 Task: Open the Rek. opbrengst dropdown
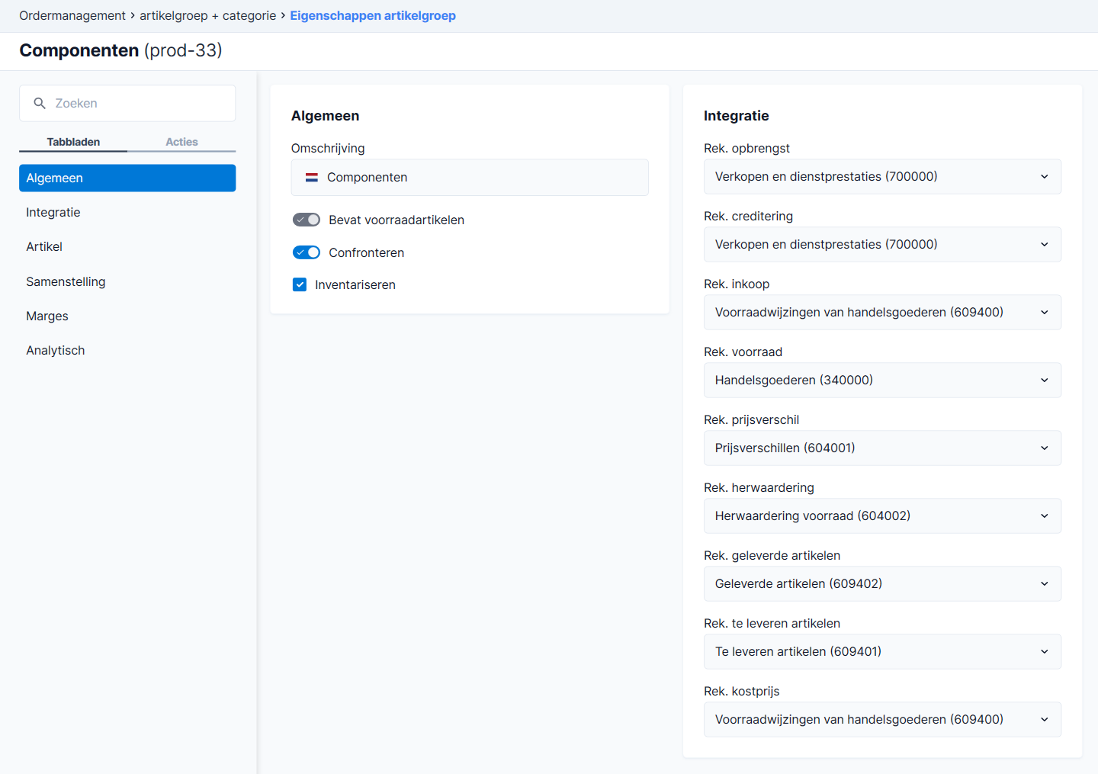coord(882,176)
